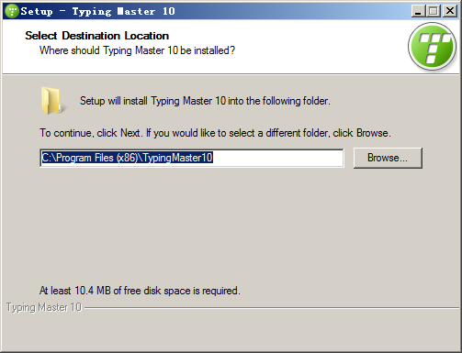Click the large green Typing Master logo
The image size is (462, 353).
coord(433,47)
